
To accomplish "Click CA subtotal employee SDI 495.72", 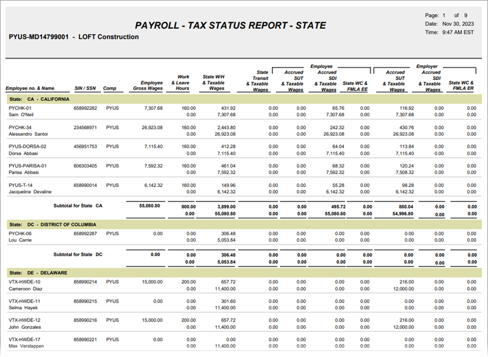I will click(x=338, y=207).
